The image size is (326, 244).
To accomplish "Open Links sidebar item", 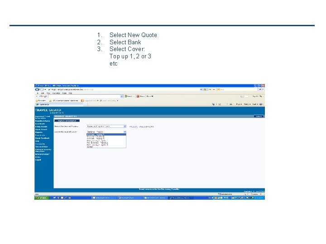I will coord(38,157).
